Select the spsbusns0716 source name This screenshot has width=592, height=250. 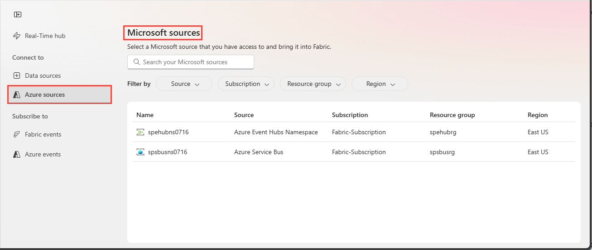[x=168, y=152]
